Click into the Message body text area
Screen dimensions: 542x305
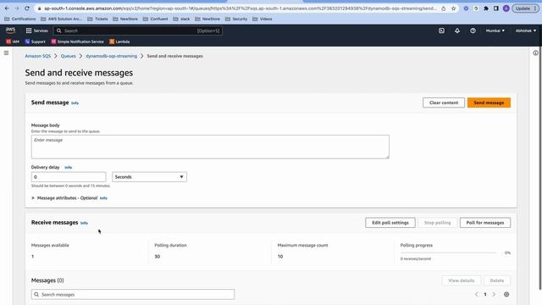pos(210,147)
